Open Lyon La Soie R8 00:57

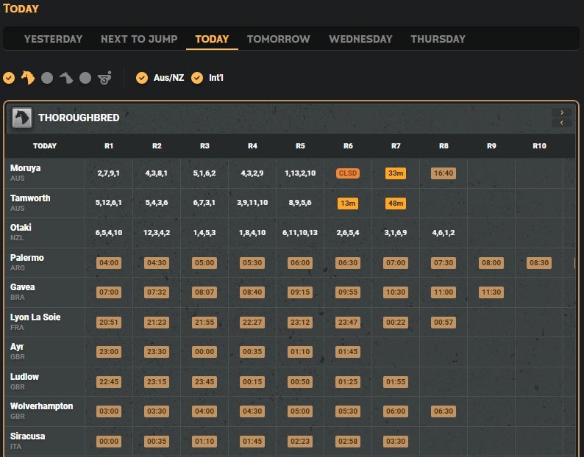coord(444,323)
